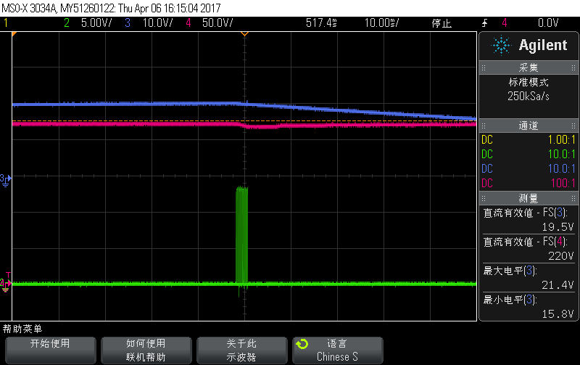Open the 测量 panel header
580x365 pixels.
click(529, 198)
